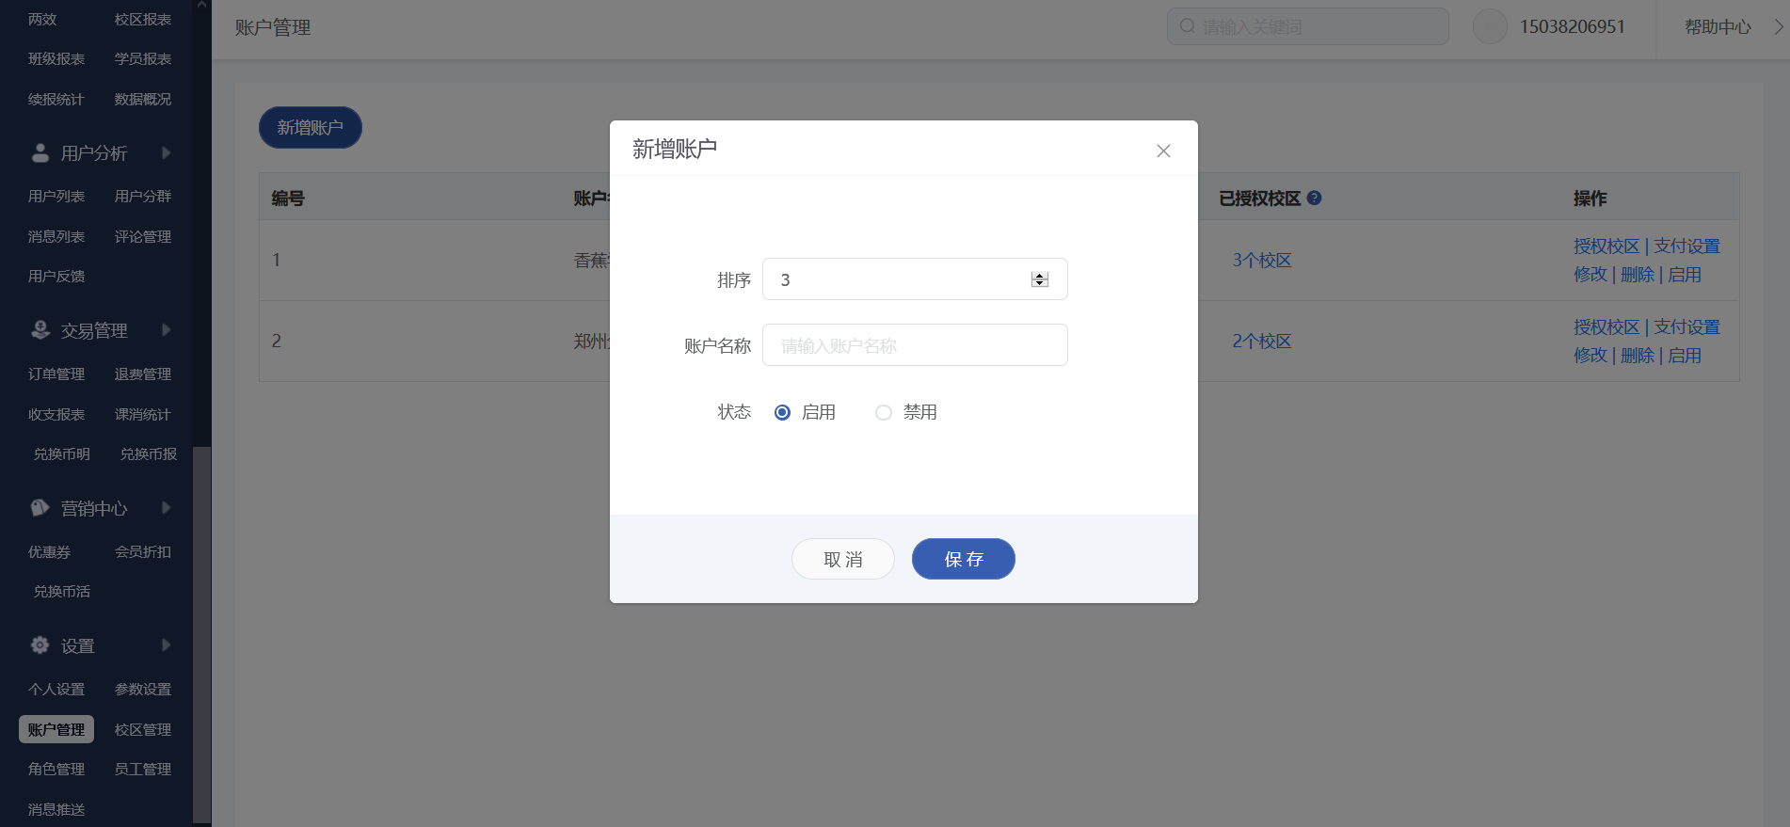This screenshot has height=827, width=1790.
Task: Open 用户列表 in sidebar
Action: coord(56,196)
